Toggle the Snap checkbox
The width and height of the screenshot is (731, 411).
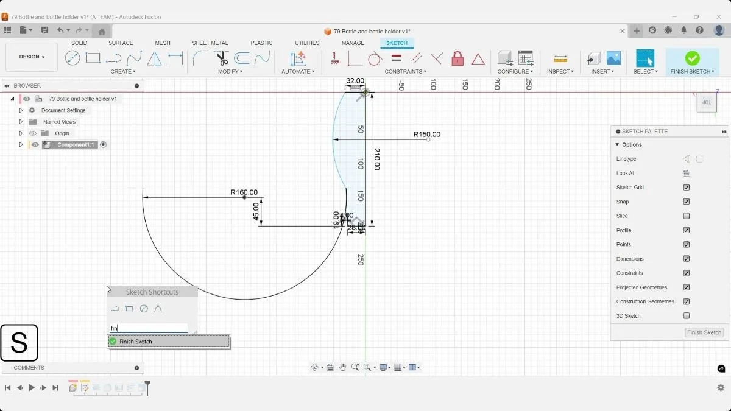[x=687, y=202]
